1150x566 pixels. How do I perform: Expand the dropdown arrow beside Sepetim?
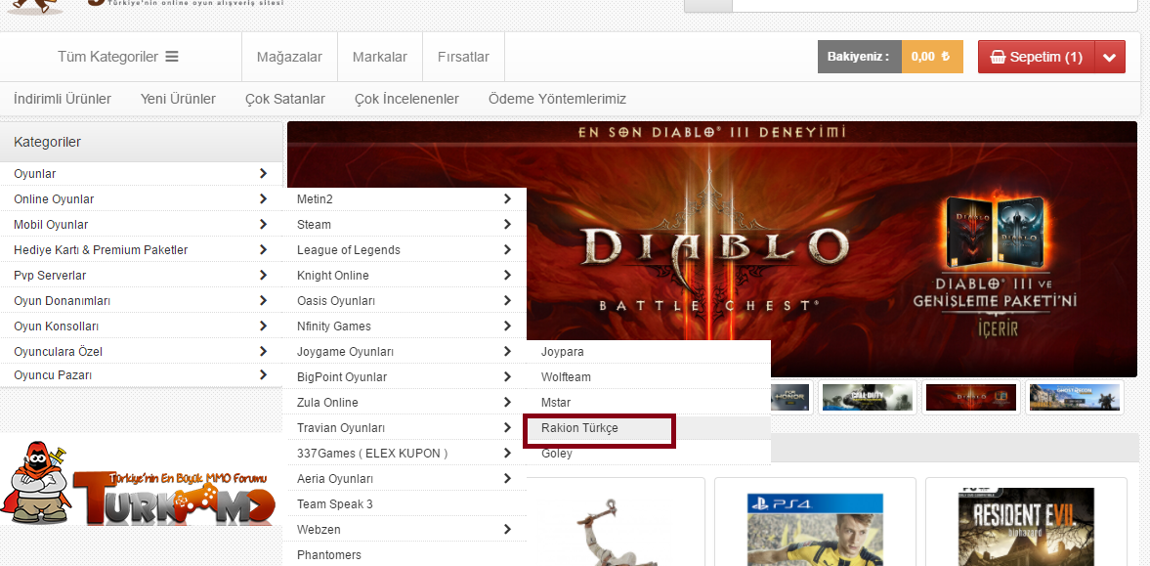1110,57
